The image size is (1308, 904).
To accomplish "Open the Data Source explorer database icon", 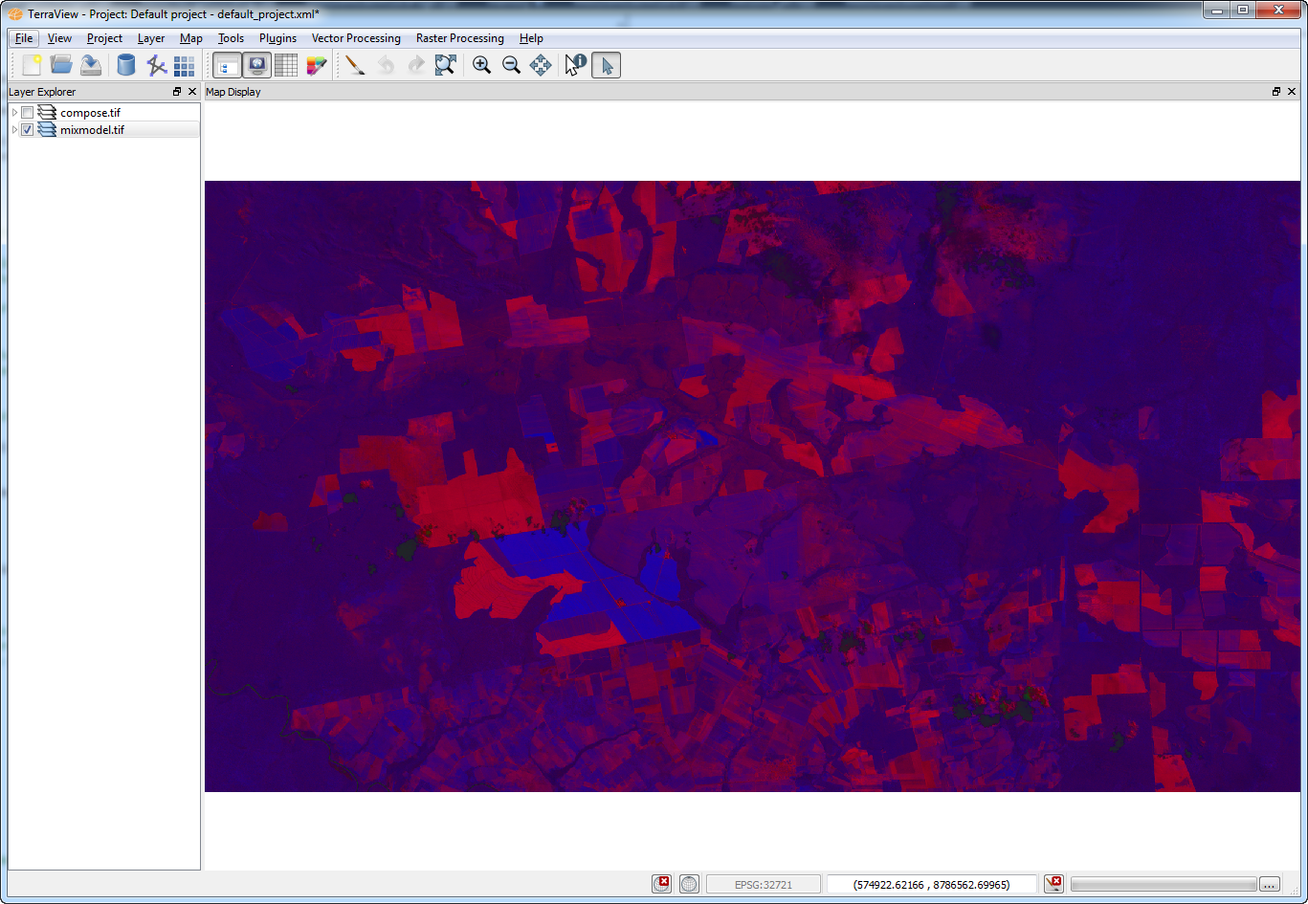I will point(125,65).
